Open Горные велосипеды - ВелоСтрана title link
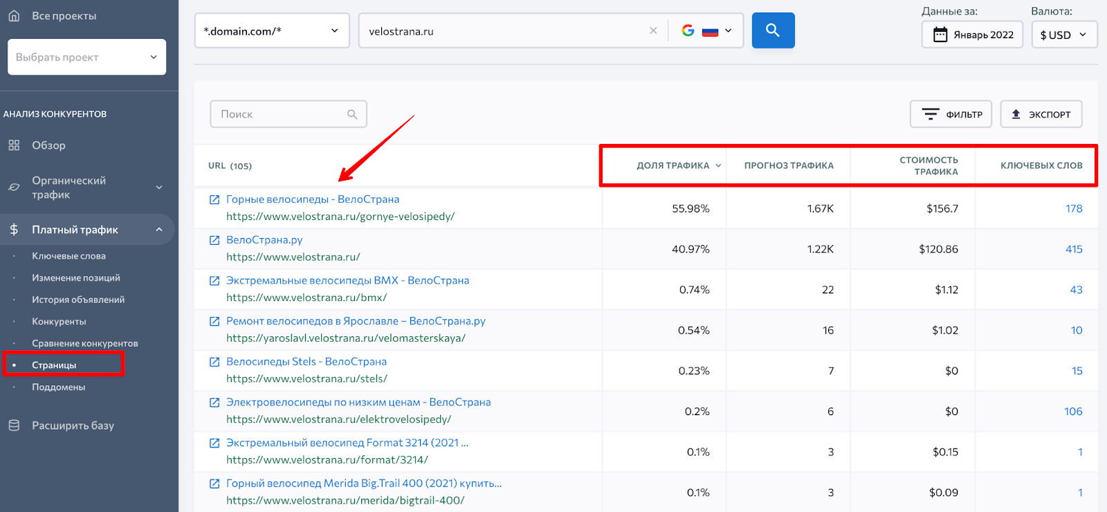This screenshot has height=512, width=1107. (x=313, y=199)
